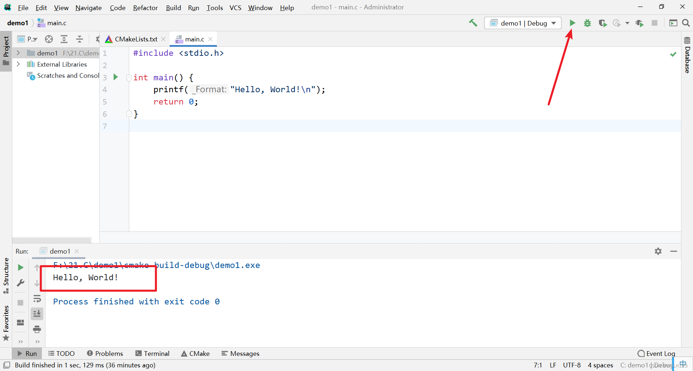Click main.c in the breadcrumb
The width and height of the screenshot is (693, 371).
(x=52, y=23)
